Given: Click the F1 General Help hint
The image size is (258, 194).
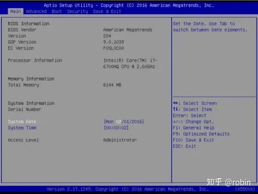Looking at the screenshot, I should point(193,128).
